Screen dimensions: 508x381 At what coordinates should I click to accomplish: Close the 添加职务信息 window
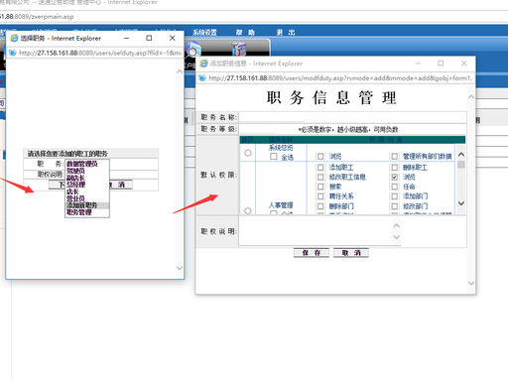[x=463, y=63]
